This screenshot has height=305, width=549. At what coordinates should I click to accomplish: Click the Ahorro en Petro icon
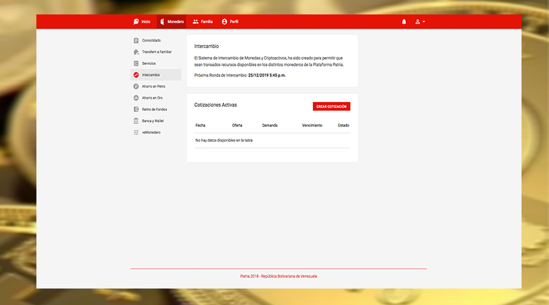tap(136, 86)
